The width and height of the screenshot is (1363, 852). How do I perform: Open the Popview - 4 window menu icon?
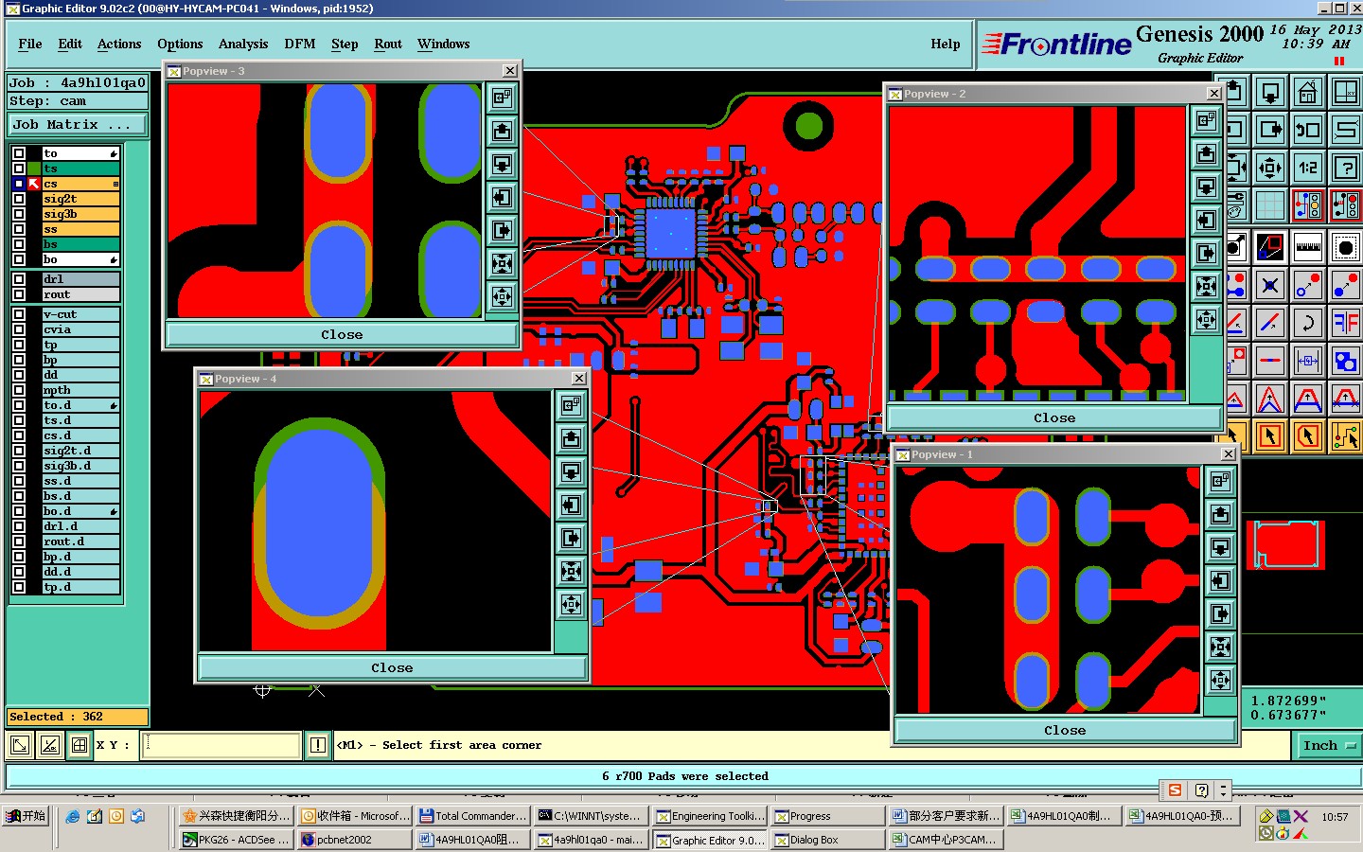click(x=206, y=379)
